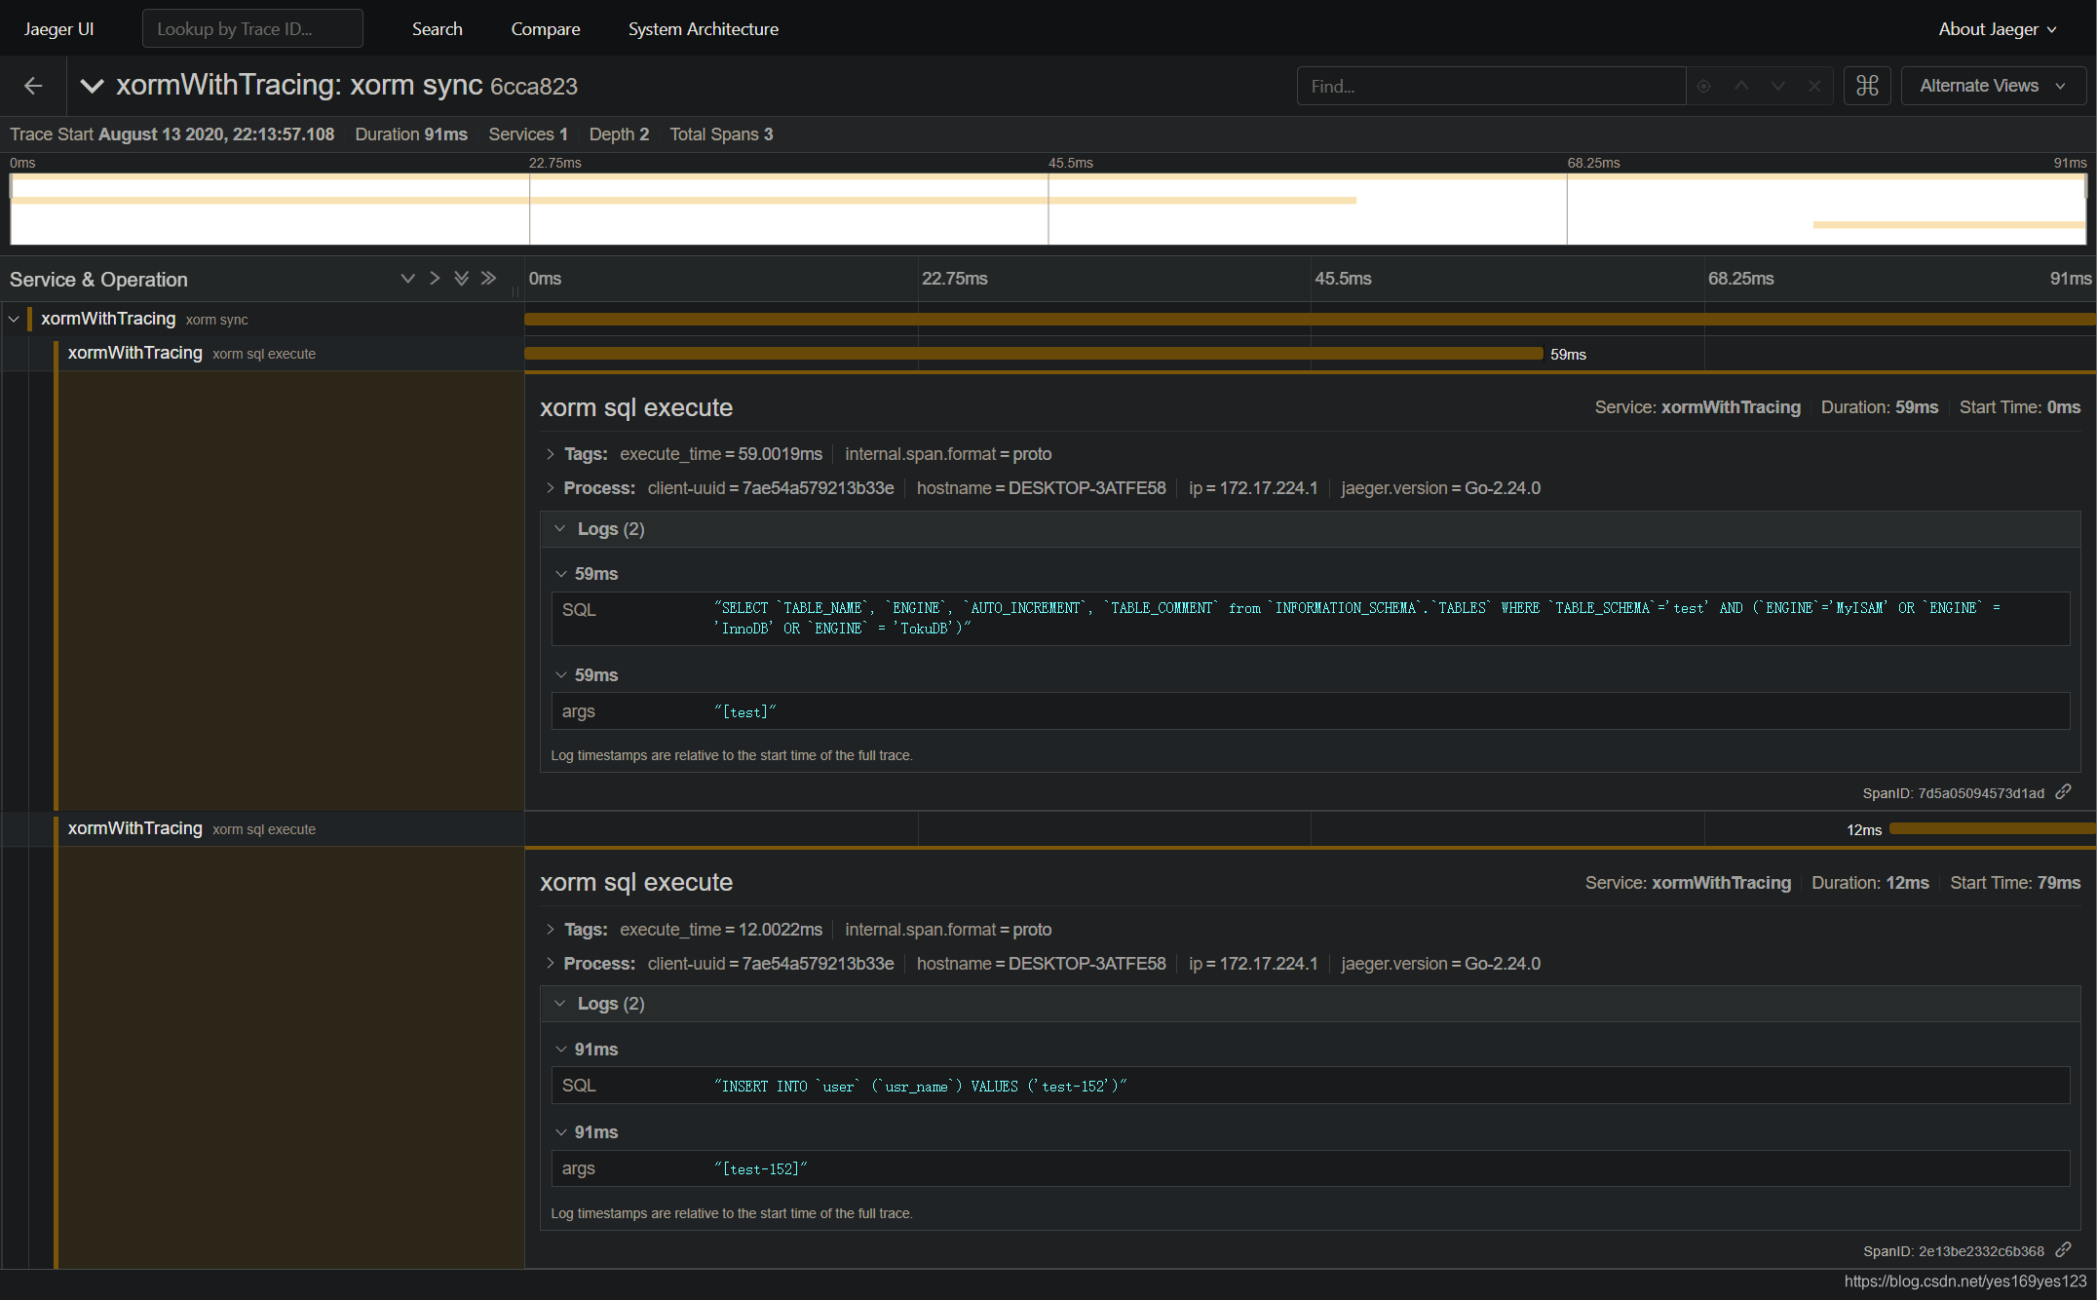Click the column resize divider handle
The width and height of the screenshot is (2097, 1300).
point(515,289)
